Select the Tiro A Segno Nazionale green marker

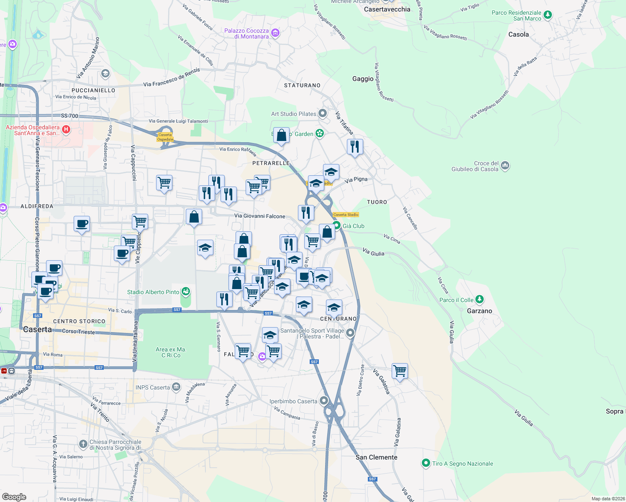[426, 463]
